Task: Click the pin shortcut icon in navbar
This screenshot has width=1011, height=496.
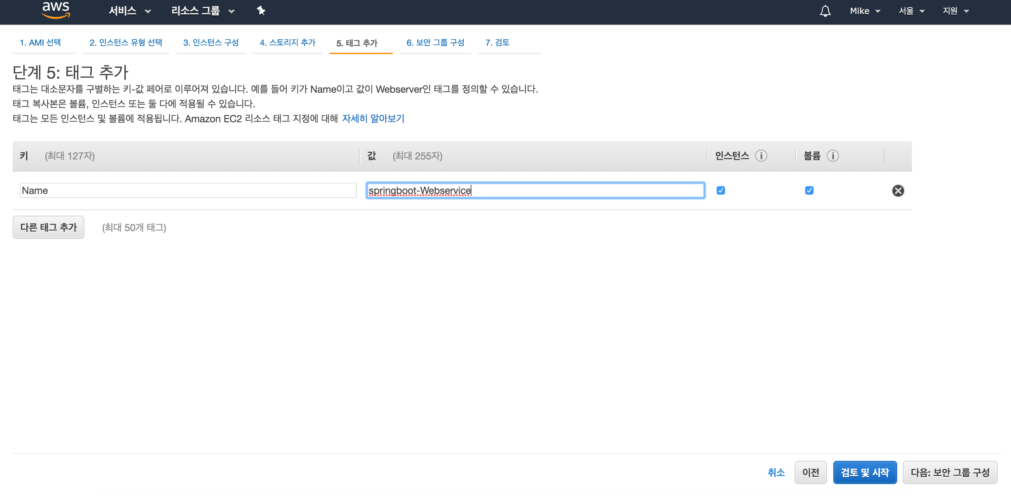Action: 261,11
